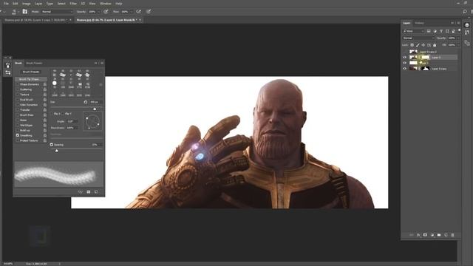The image size is (473, 266).
Task: Click the lock icon beside Scattering
Action: [45, 89]
